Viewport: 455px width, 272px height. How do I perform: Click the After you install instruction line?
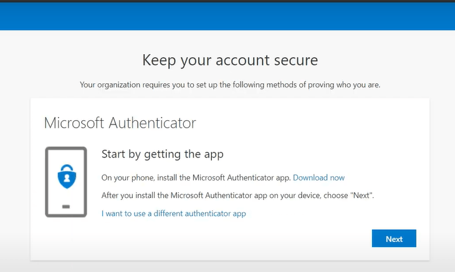237,195
